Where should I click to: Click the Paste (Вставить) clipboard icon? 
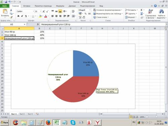pos(5,12)
